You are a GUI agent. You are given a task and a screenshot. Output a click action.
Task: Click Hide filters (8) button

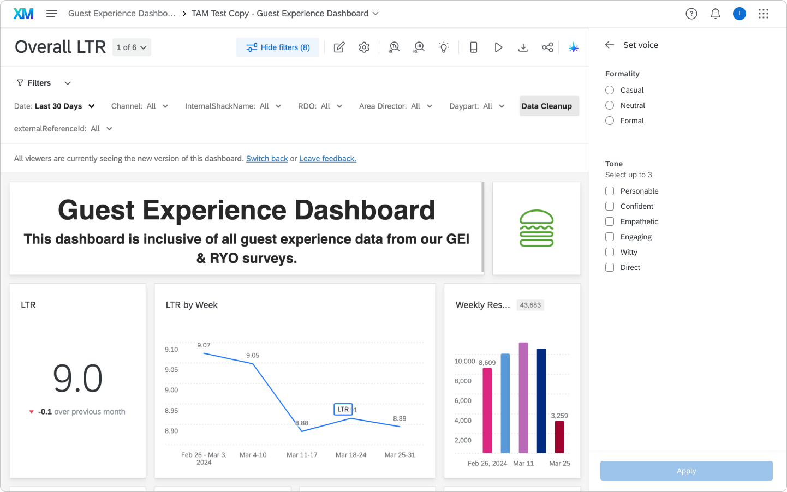(277, 47)
